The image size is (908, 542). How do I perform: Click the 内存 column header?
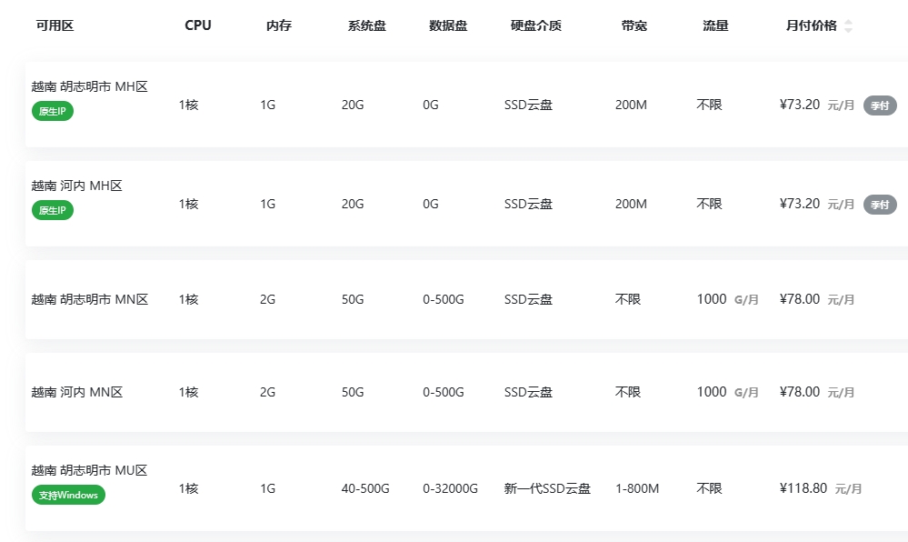pos(279,25)
